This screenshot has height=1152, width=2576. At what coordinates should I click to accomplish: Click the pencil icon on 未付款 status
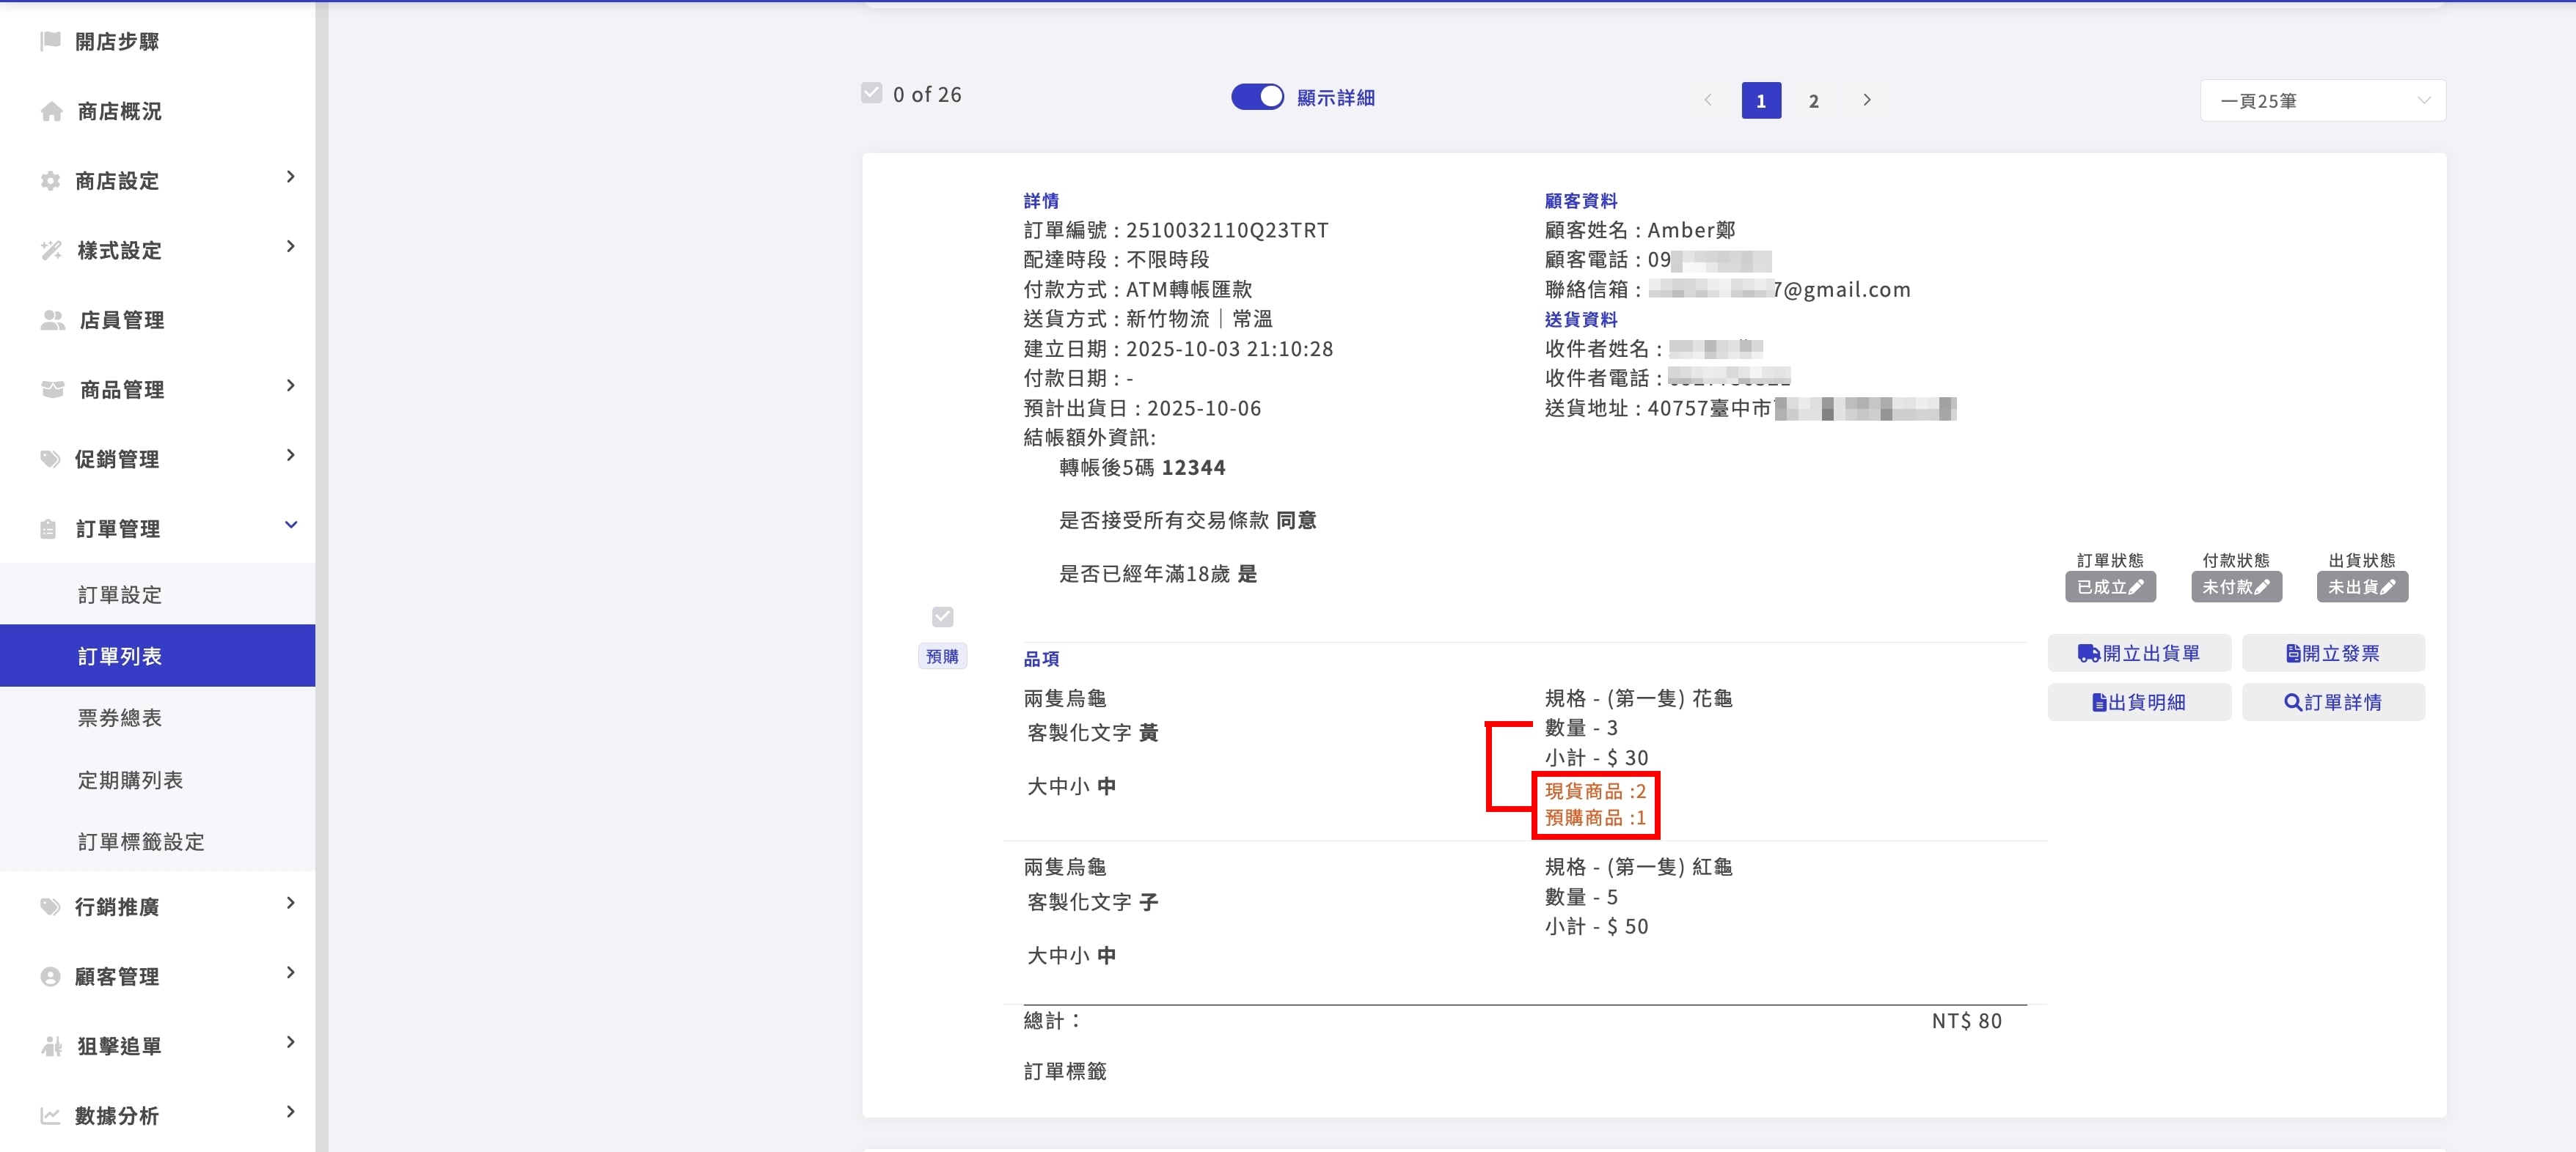coord(2262,588)
